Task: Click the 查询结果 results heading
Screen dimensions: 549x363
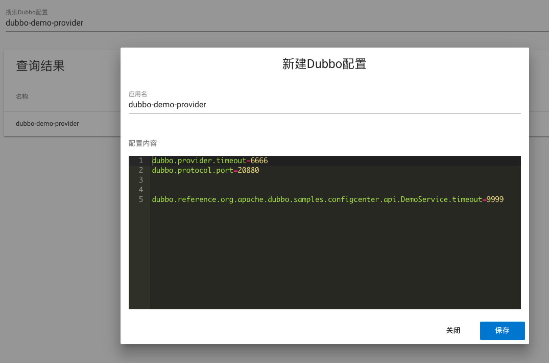Action: click(x=41, y=65)
